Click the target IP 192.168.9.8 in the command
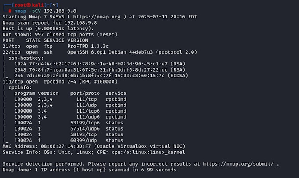 60,11
